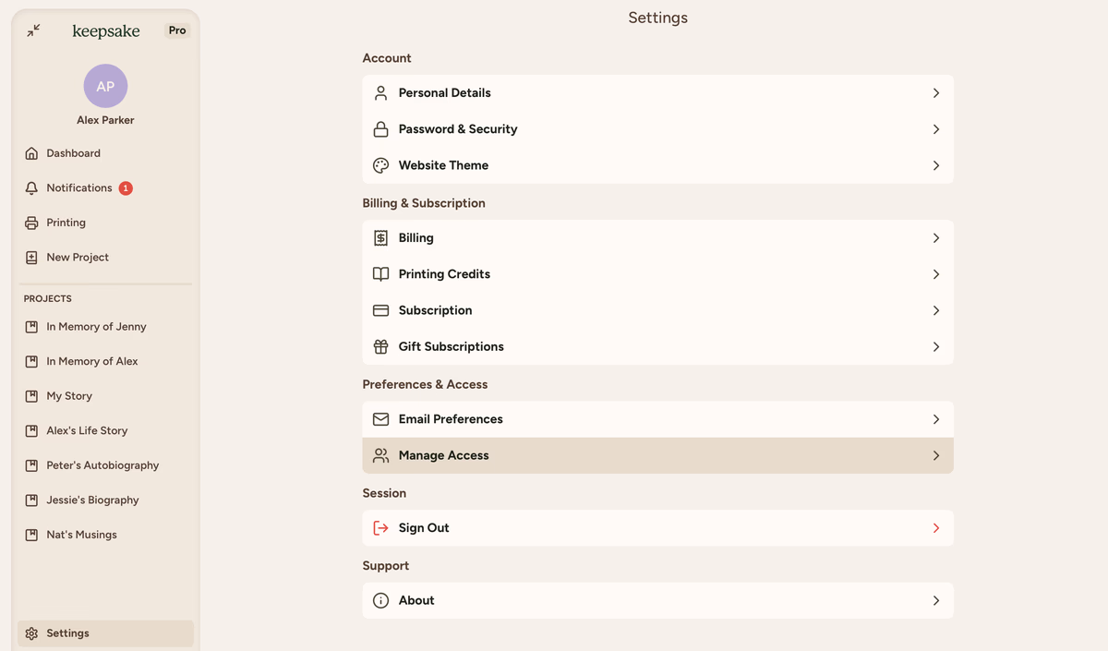
Task: Click the Gift Subscriptions gift icon
Action: coord(380,347)
